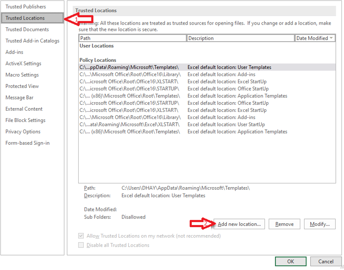Open ActiveX Settings category
The height and width of the screenshot is (270, 344).
pos(23,64)
